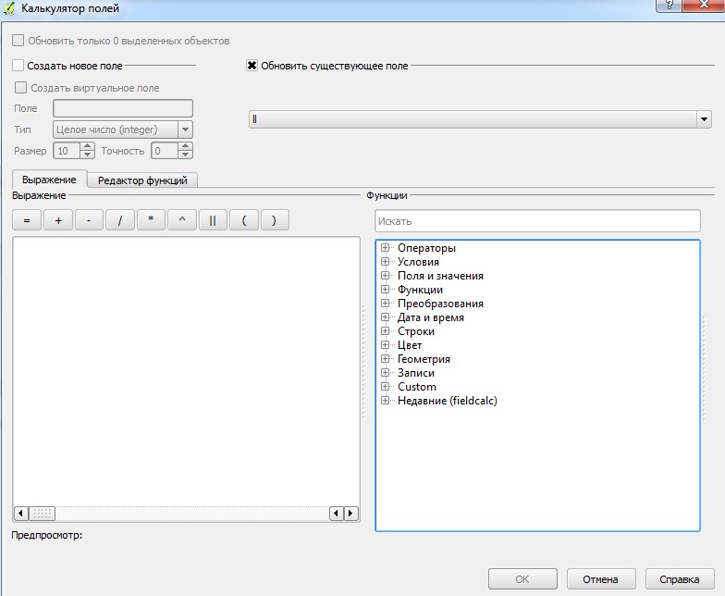Click the 'Отмена' cancel button
The height and width of the screenshot is (596, 725).
click(601, 579)
